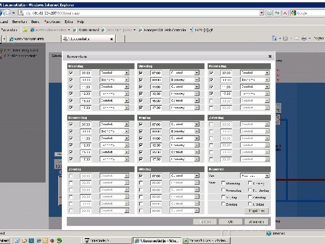Toggle the Uitzdag 07:00 row checkbox
This screenshot has width=325, height=244.
pyautogui.click(x=141, y=176)
